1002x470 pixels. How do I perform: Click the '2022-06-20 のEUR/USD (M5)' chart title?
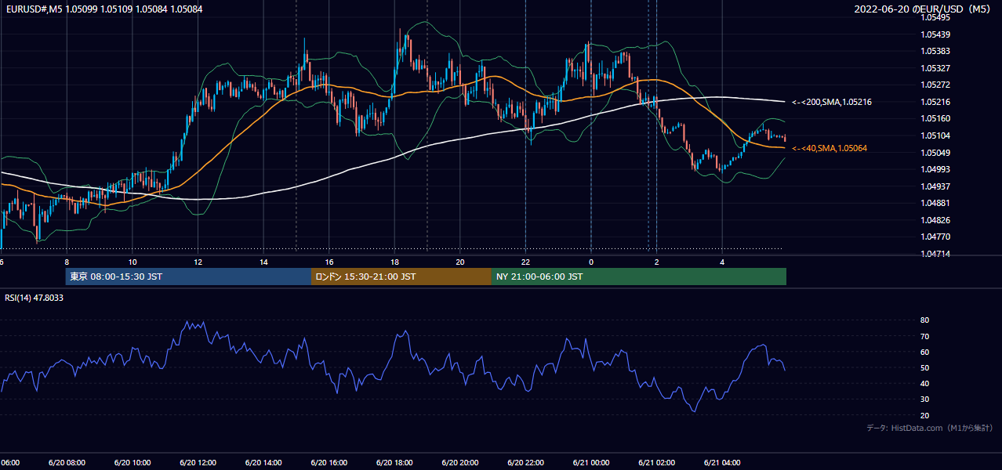pos(924,9)
